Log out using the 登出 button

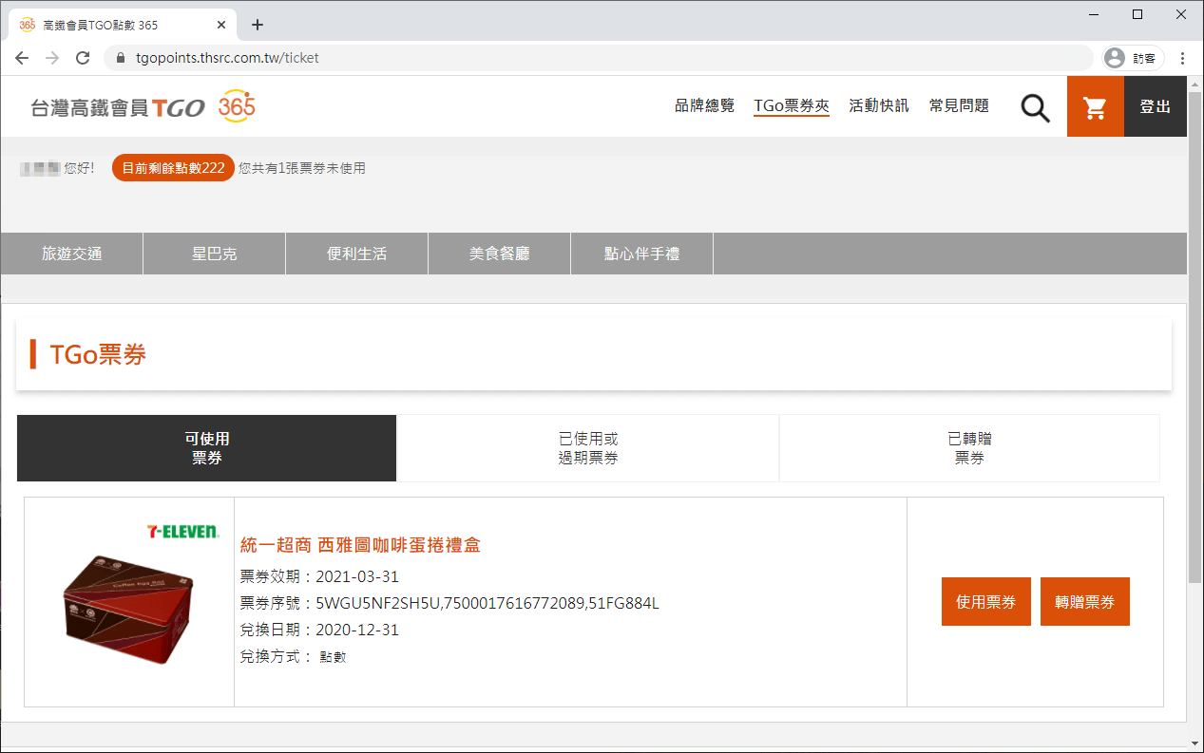point(1156,106)
